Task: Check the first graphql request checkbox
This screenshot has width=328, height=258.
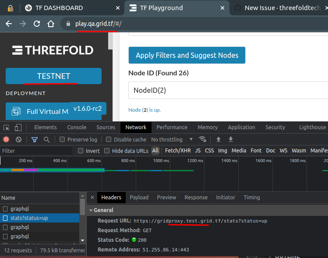Action: click(x=5, y=209)
